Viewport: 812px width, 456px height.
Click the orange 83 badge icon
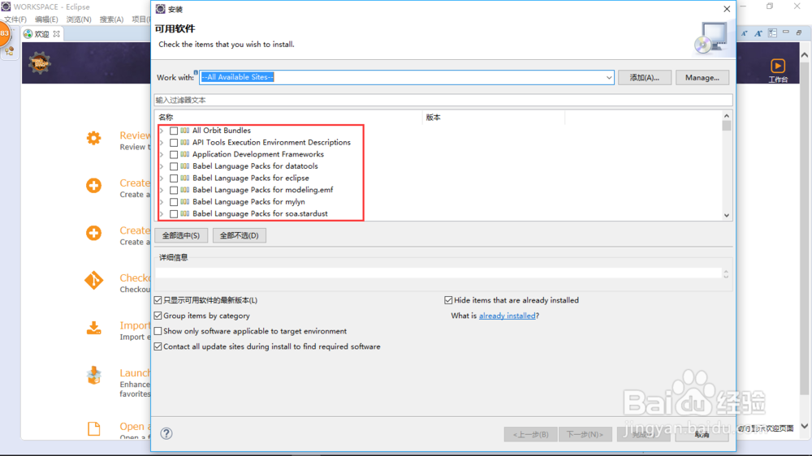click(5, 33)
